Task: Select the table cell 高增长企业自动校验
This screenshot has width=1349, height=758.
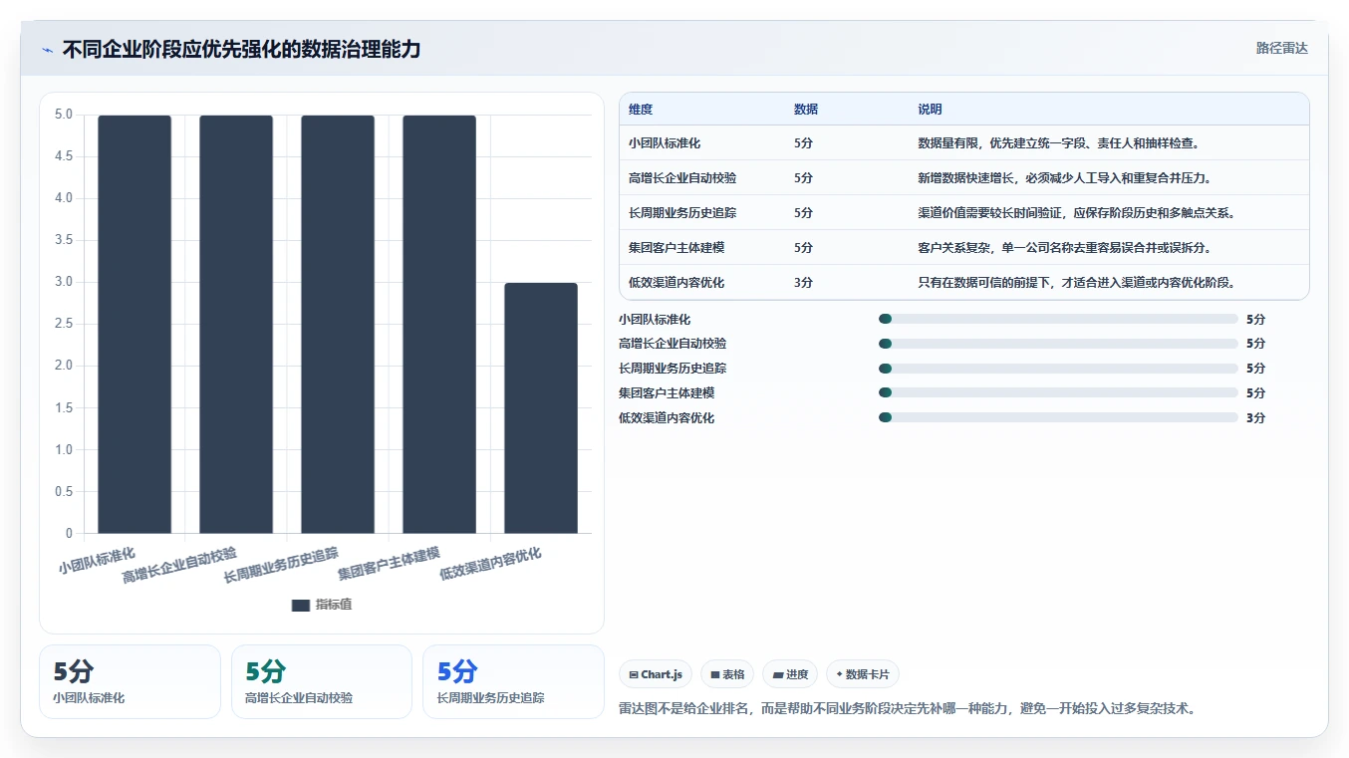Action: click(x=682, y=178)
